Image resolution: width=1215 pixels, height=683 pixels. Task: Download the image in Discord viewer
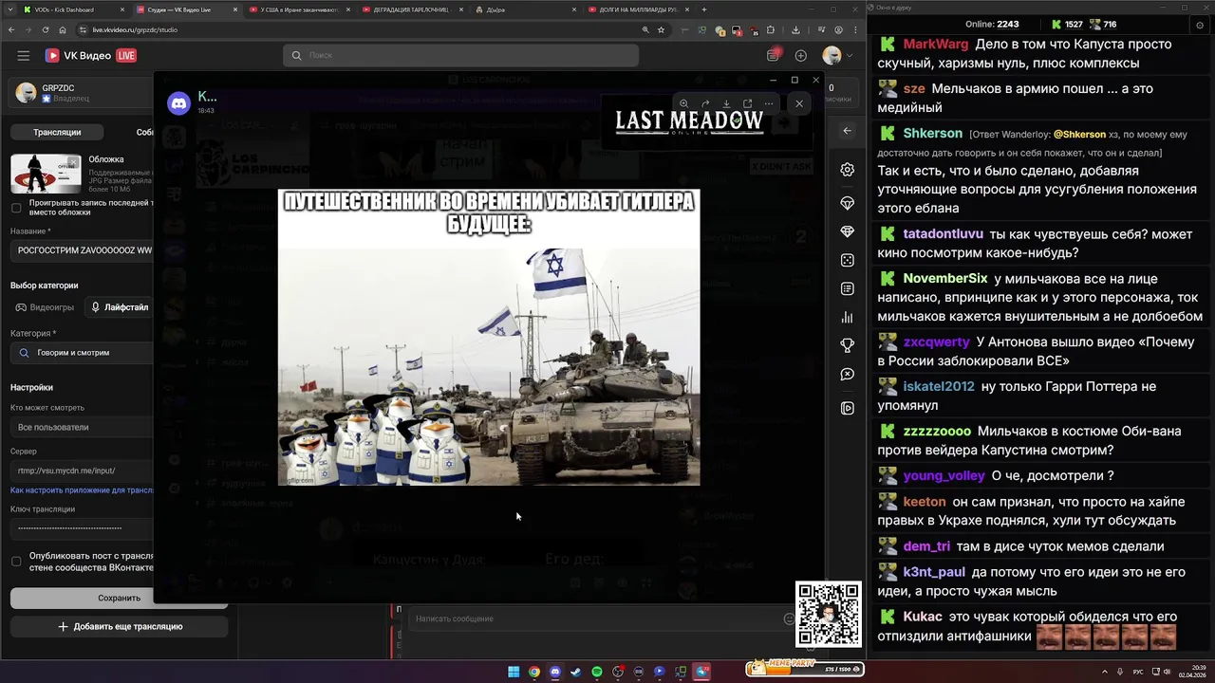[726, 103]
